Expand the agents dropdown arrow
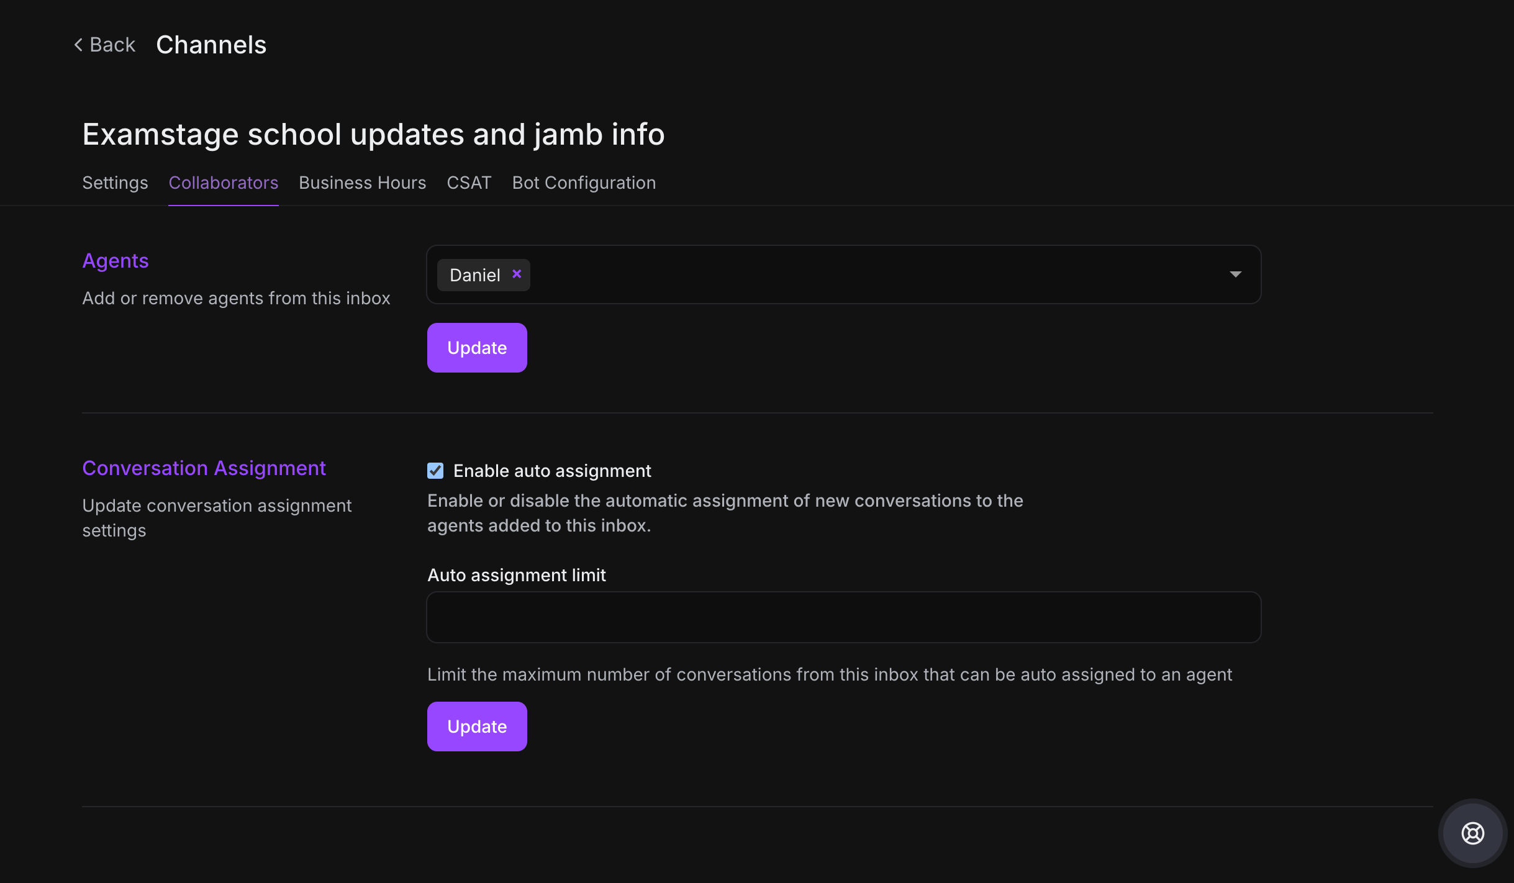Image resolution: width=1514 pixels, height=883 pixels. pos(1235,274)
